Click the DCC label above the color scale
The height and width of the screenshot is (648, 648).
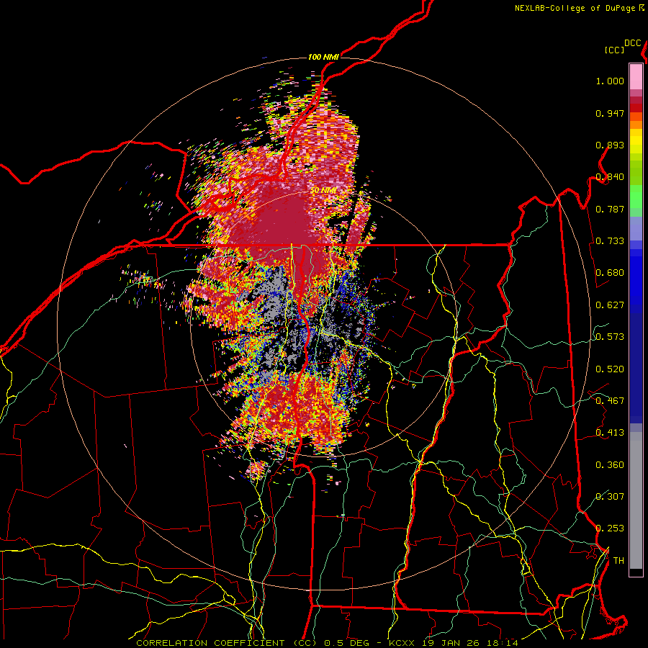[633, 43]
